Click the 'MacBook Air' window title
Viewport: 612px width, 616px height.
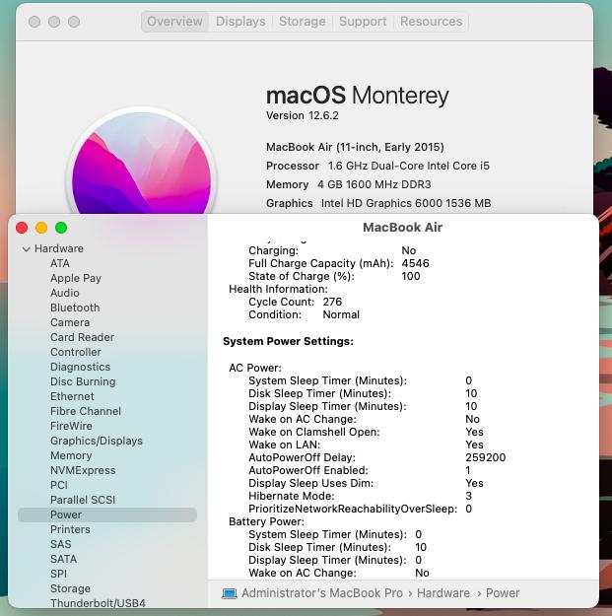click(403, 228)
